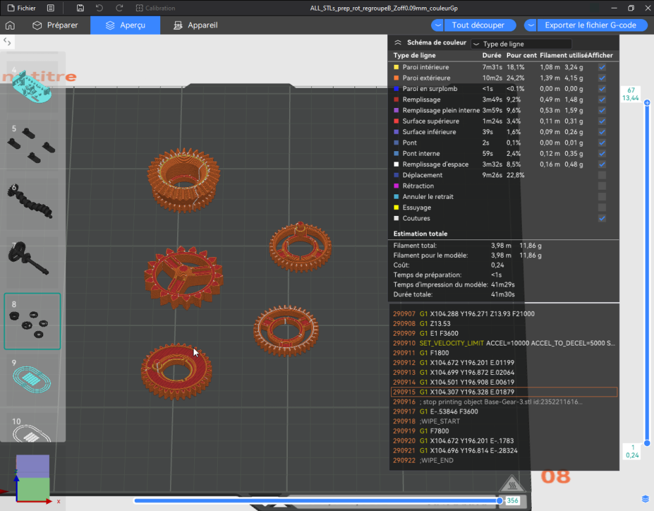Toggle Remplissage plein interne visibility checkbox
This screenshot has height=511, width=654.
(x=602, y=111)
